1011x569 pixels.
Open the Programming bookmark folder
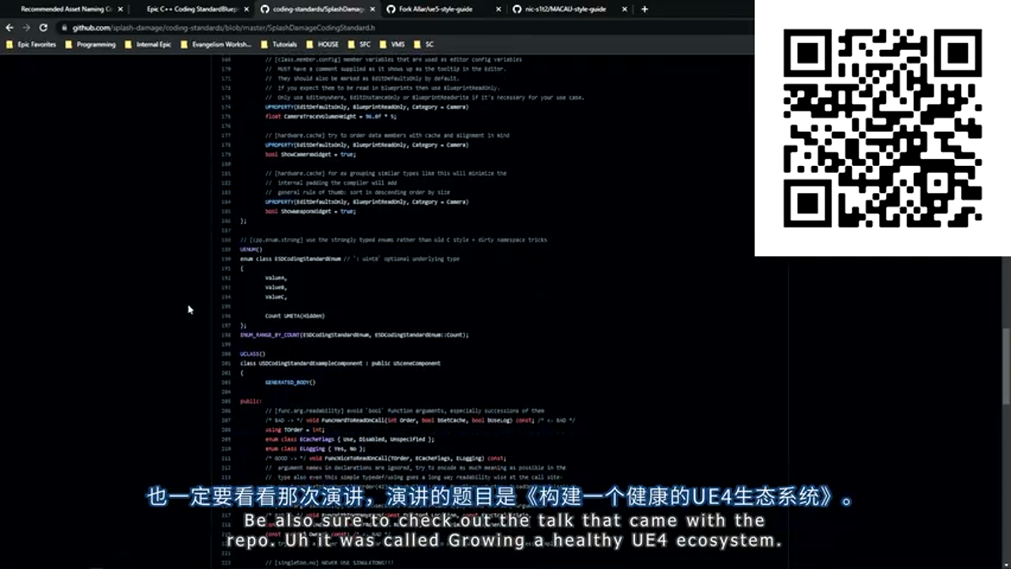coord(91,45)
